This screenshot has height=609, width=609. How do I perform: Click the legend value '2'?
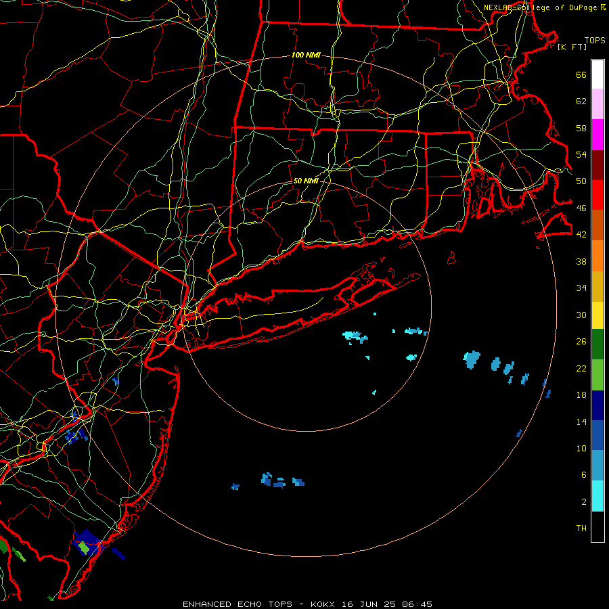[584, 502]
